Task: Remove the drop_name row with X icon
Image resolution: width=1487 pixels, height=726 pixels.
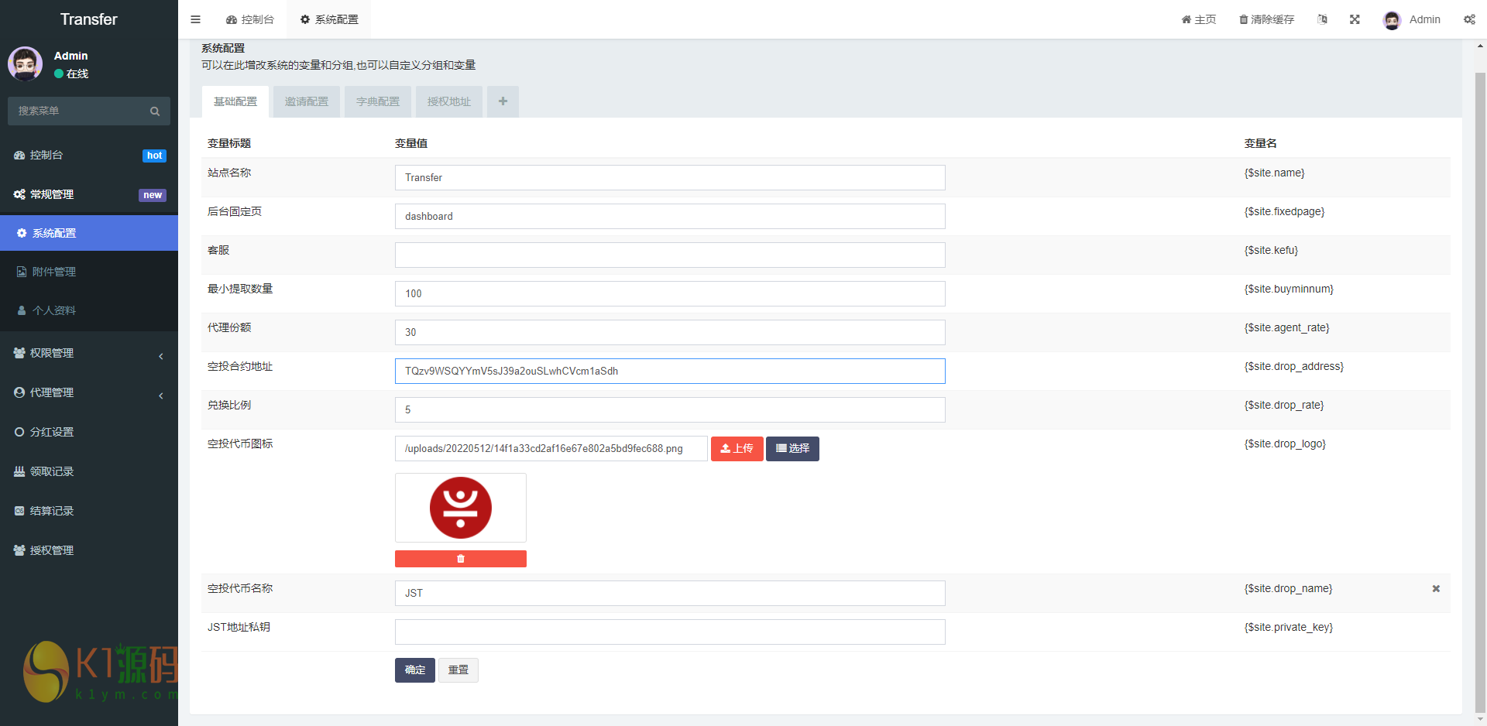Action: tap(1436, 589)
